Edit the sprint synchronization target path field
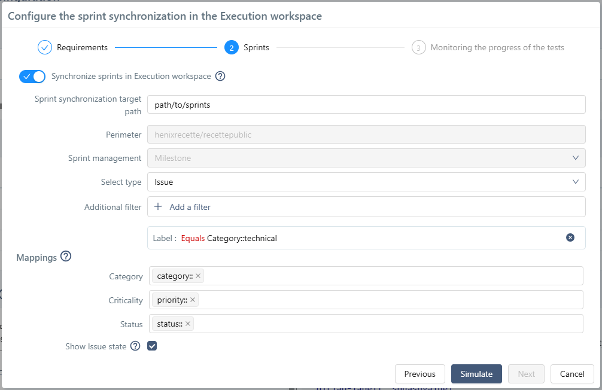This screenshot has width=602, height=390. point(366,104)
